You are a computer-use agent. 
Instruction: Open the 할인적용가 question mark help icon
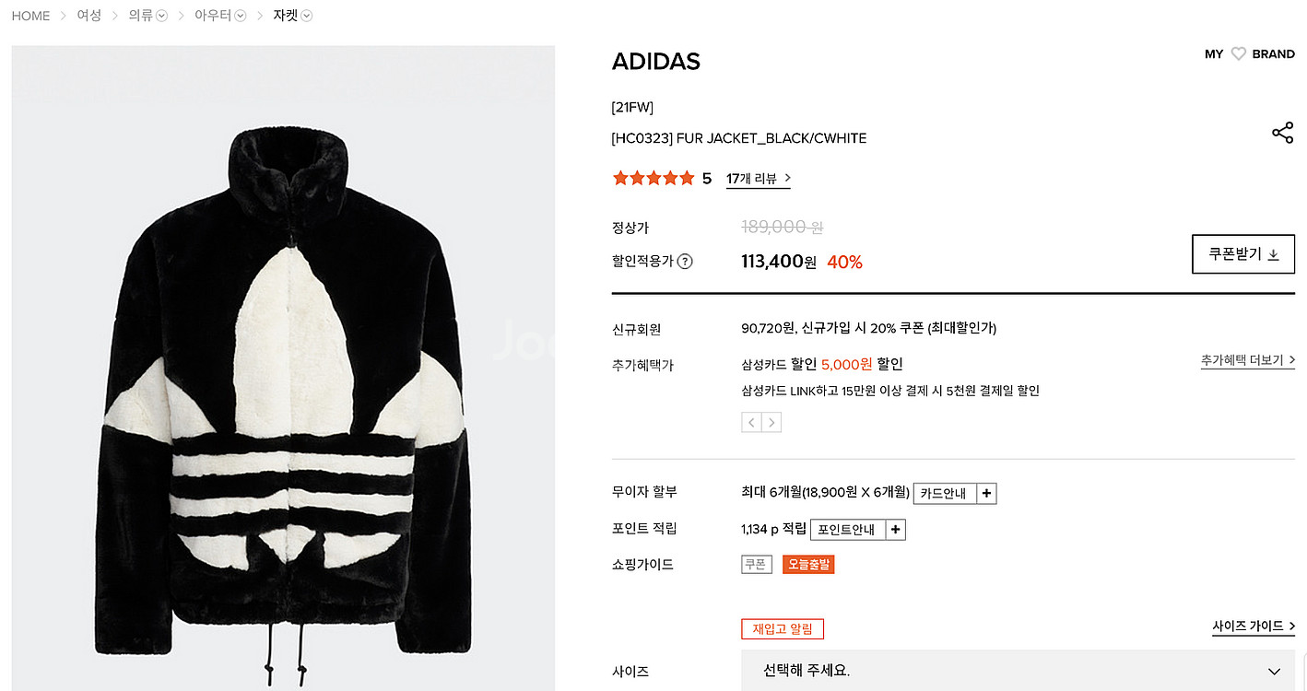coord(685,262)
